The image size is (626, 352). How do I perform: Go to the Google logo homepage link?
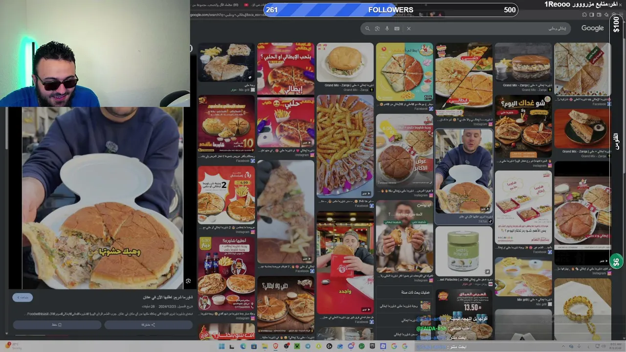coord(592,28)
